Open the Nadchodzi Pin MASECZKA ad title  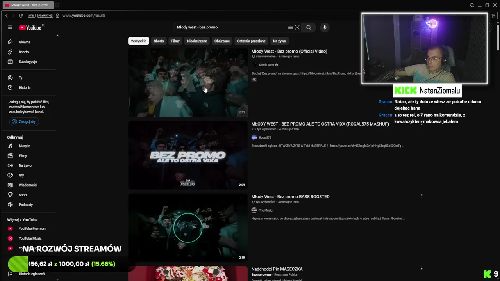pos(277,269)
